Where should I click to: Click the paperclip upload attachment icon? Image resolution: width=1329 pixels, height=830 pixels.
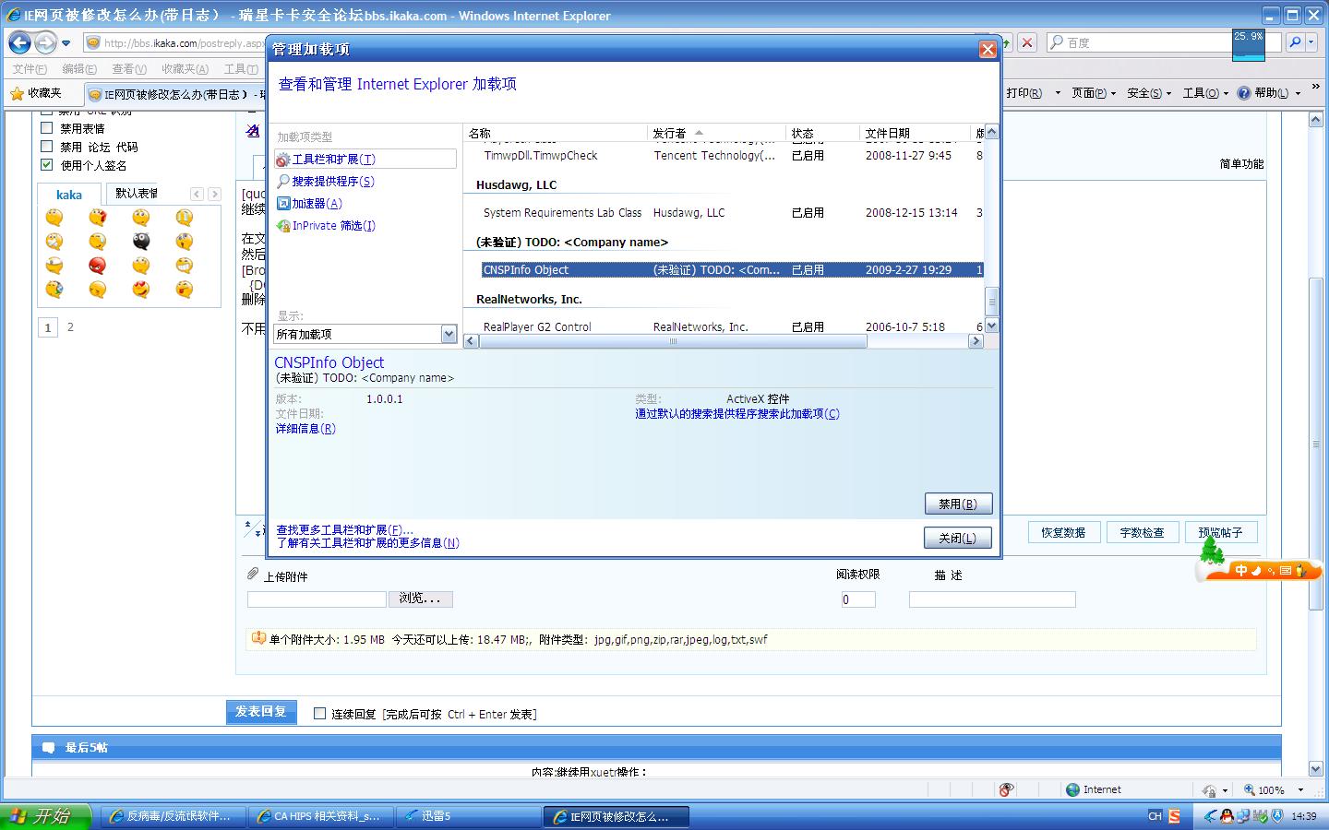pos(253,575)
